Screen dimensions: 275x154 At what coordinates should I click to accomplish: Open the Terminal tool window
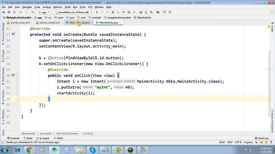pos(13,138)
